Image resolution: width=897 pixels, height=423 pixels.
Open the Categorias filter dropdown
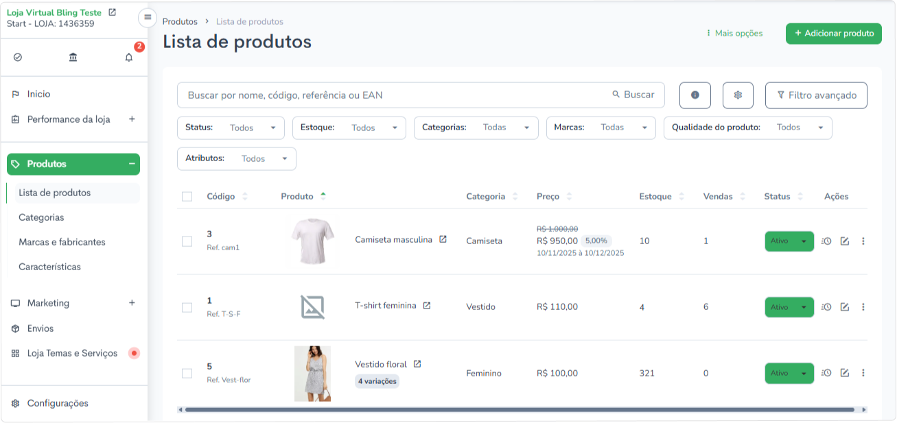coord(476,128)
